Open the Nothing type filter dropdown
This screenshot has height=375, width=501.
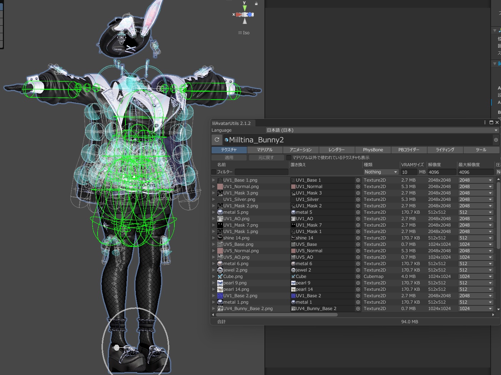(x=381, y=172)
